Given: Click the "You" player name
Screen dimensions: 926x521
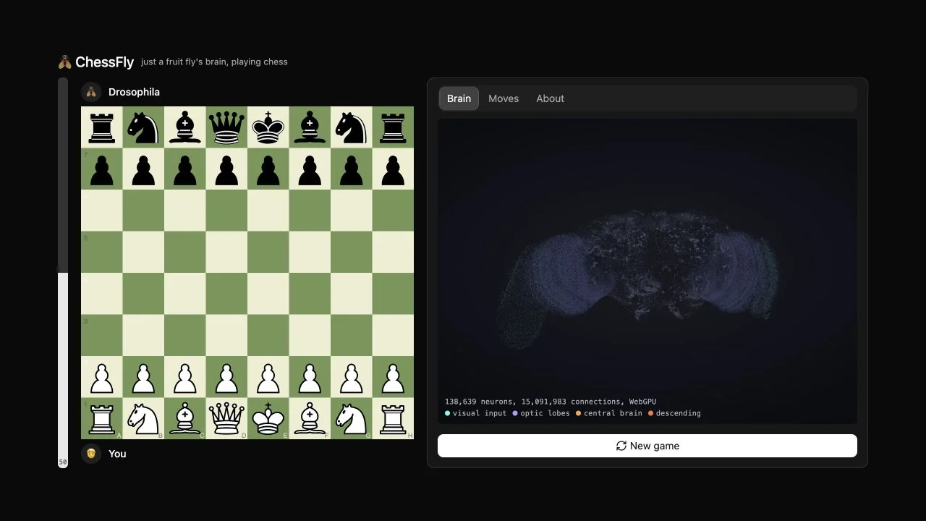Looking at the screenshot, I should coord(117,454).
